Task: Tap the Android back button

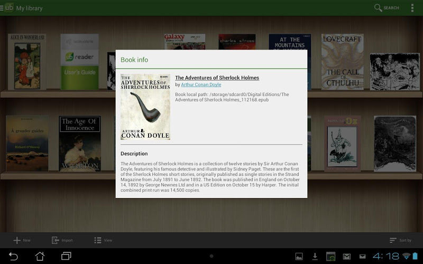Action: pos(13,256)
